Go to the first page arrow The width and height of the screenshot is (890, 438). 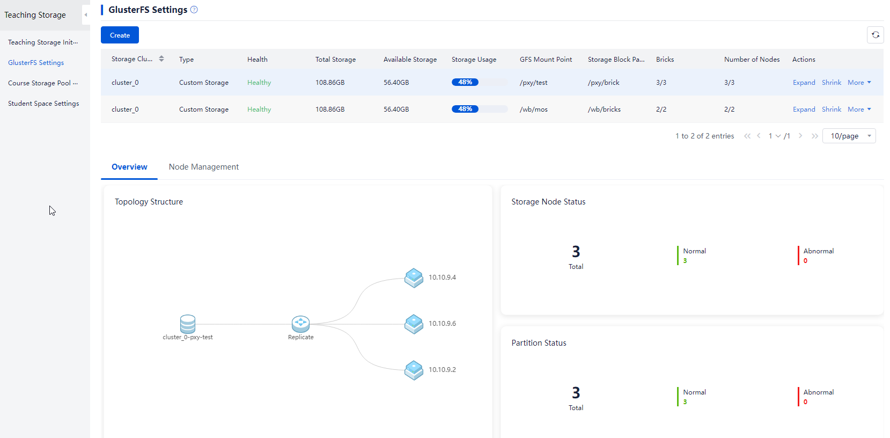pos(747,136)
